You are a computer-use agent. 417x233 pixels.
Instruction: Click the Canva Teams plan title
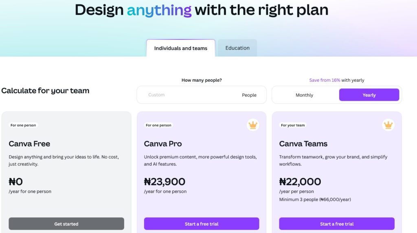click(x=303, y=144)
